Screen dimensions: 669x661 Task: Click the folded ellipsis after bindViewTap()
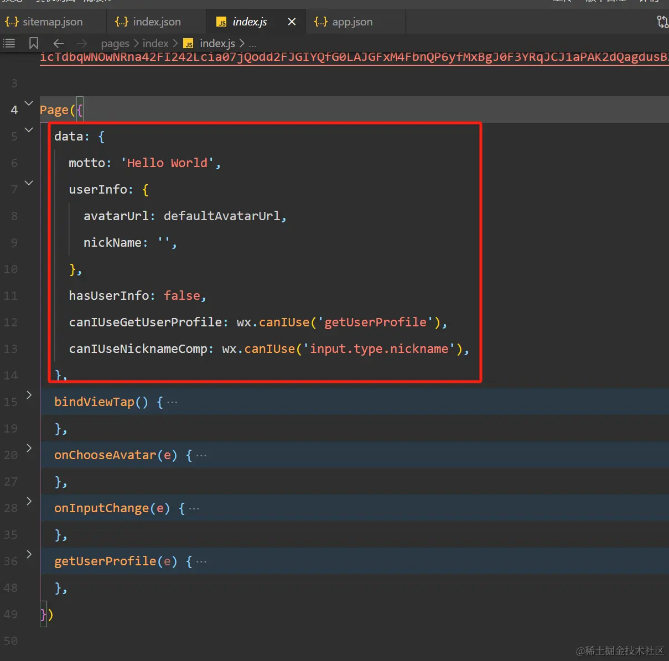172,402
